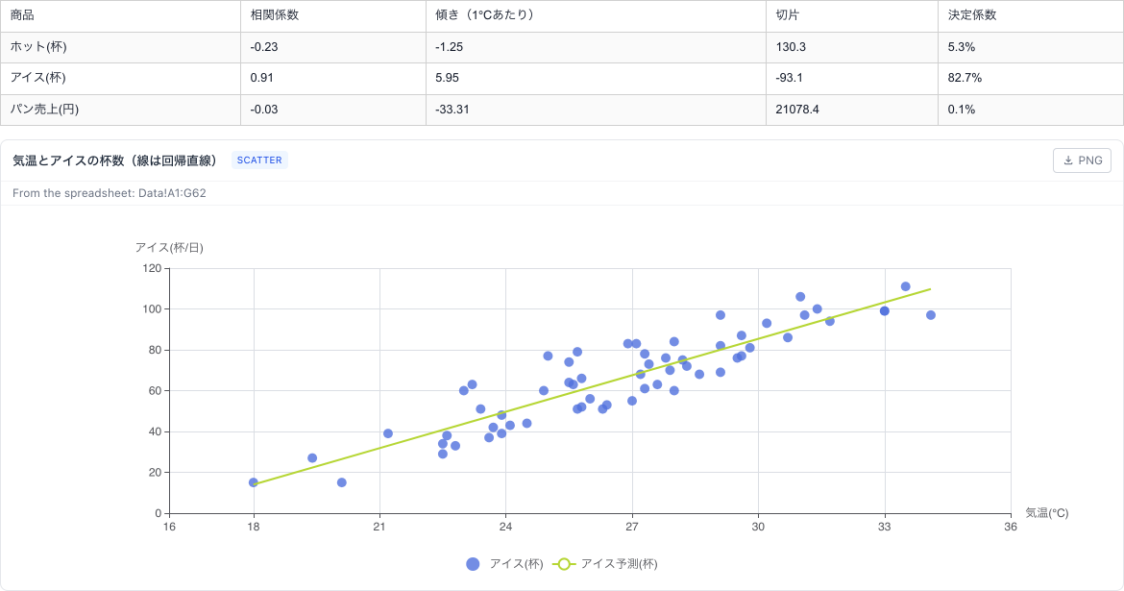Toggle the アイス(杯) legend series
This screenshot has height=591, width=1124.
tap(504, 564)
